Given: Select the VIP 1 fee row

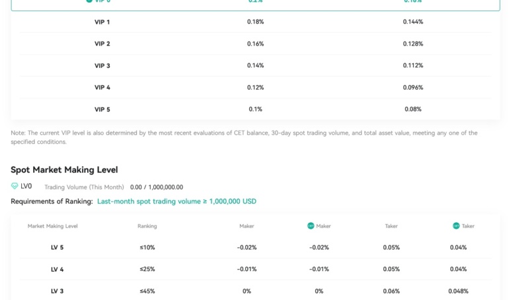Looking at the screenshot, I should pyautogui.click(x=255, y=22).
